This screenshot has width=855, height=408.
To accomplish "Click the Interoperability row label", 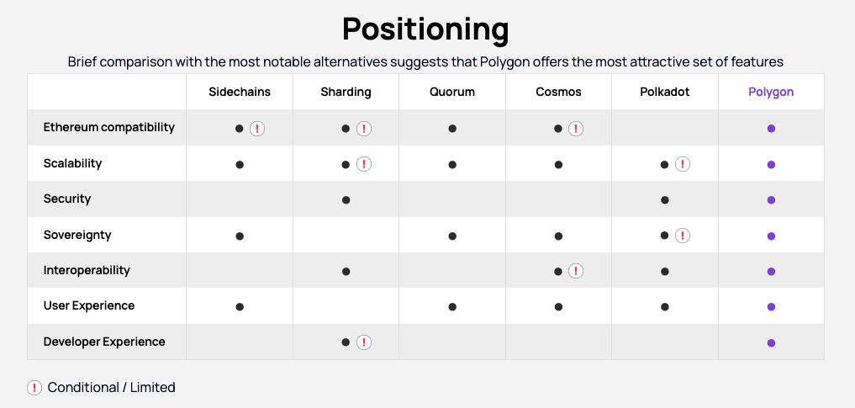I will coord(87,271).
